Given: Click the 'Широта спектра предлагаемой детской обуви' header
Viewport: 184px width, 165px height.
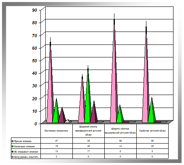Looking at the screenshot, I should click(121, 131).
